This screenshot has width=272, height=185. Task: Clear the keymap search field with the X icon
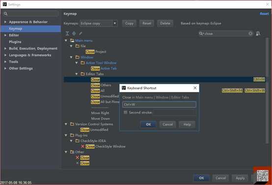coord(250,33)
